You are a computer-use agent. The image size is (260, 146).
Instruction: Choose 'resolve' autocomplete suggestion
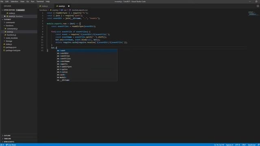point(87,72)
